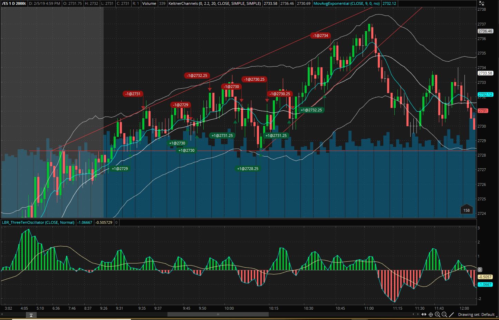Click the 9:31 time axis label
The height and width of the screenshot is (320, 499).
point(119,308)
